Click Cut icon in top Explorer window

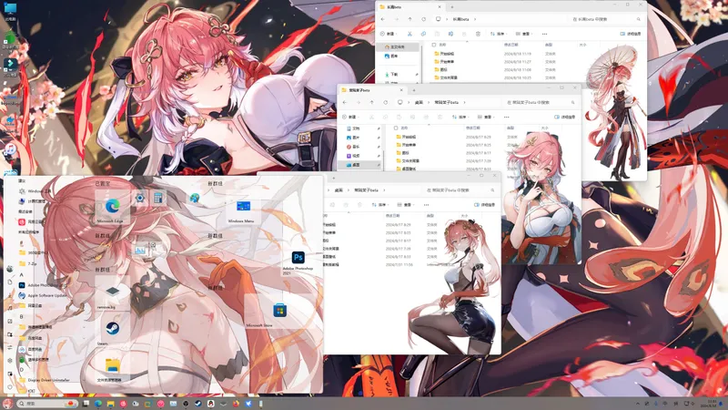(409, 34)
